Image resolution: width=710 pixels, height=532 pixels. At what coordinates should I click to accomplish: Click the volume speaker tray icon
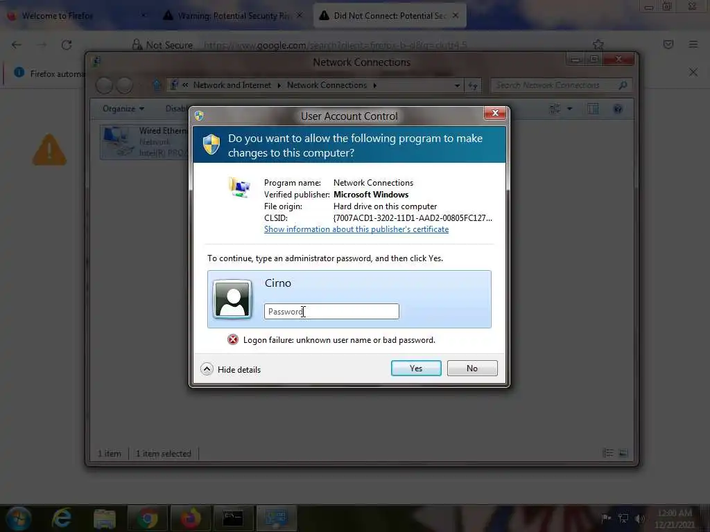[x=640, y=518]
